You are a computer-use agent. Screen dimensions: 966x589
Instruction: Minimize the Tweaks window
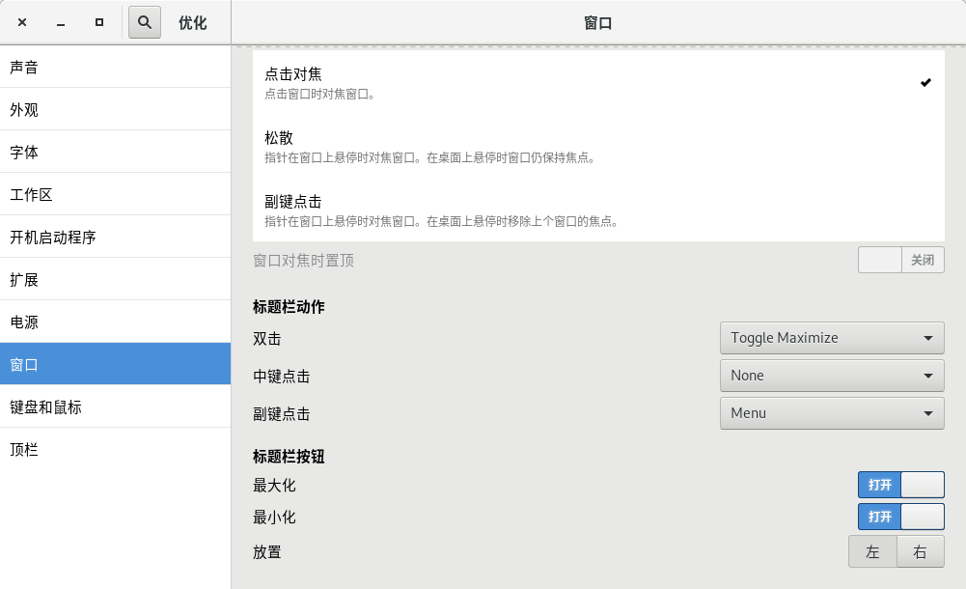tap(61, 22)
